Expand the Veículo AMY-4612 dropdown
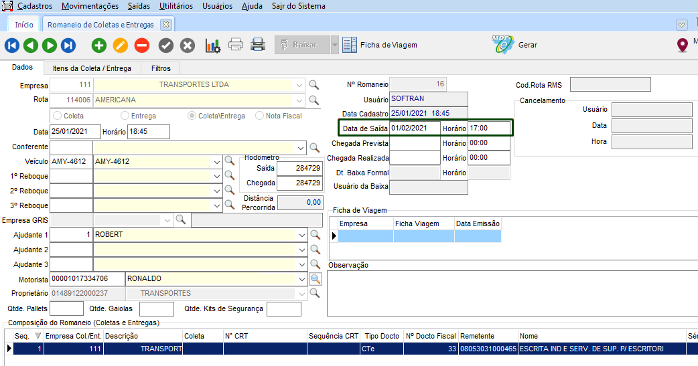The width and height of the screenshot is (698, 366). pyautogui.click(x=216, y=161)
